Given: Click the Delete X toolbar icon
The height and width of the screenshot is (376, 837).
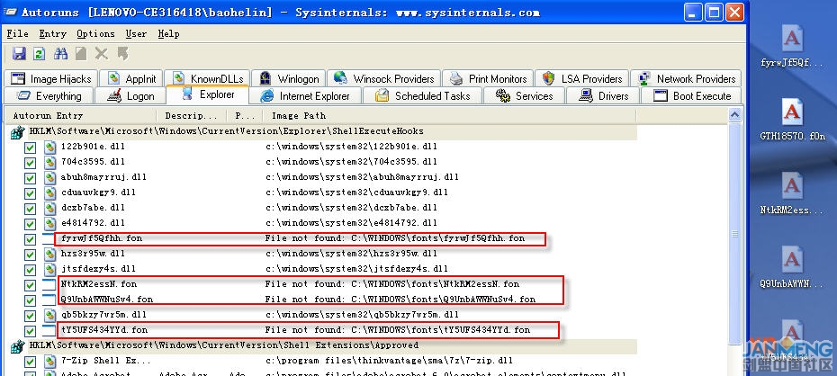Looking at the screenshot, I should (102, 53).
